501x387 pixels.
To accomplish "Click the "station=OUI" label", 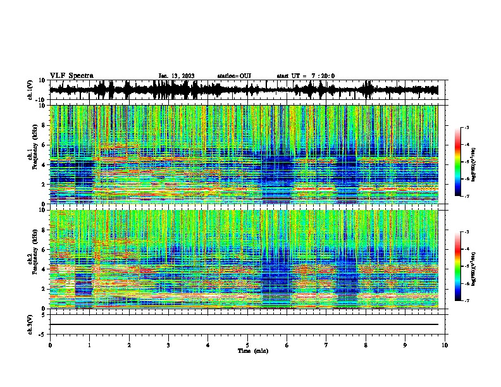I will coord(234,76).
